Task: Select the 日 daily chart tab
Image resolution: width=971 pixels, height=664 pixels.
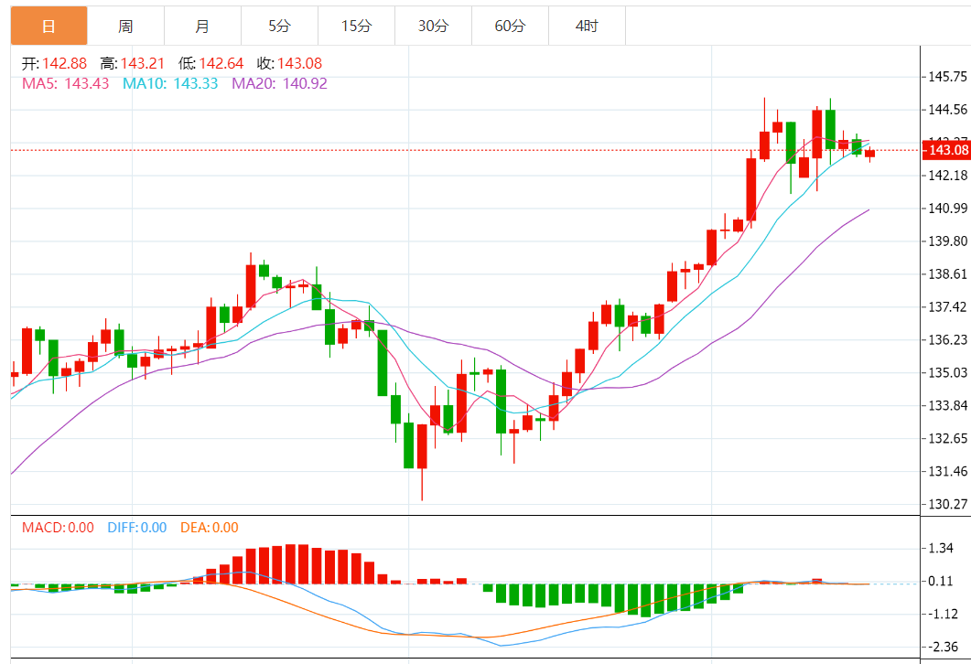Action: [x=49, y=26]
